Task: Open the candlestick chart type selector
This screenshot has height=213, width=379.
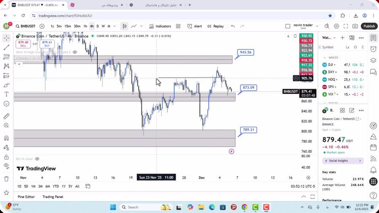Action: (125, 26)
